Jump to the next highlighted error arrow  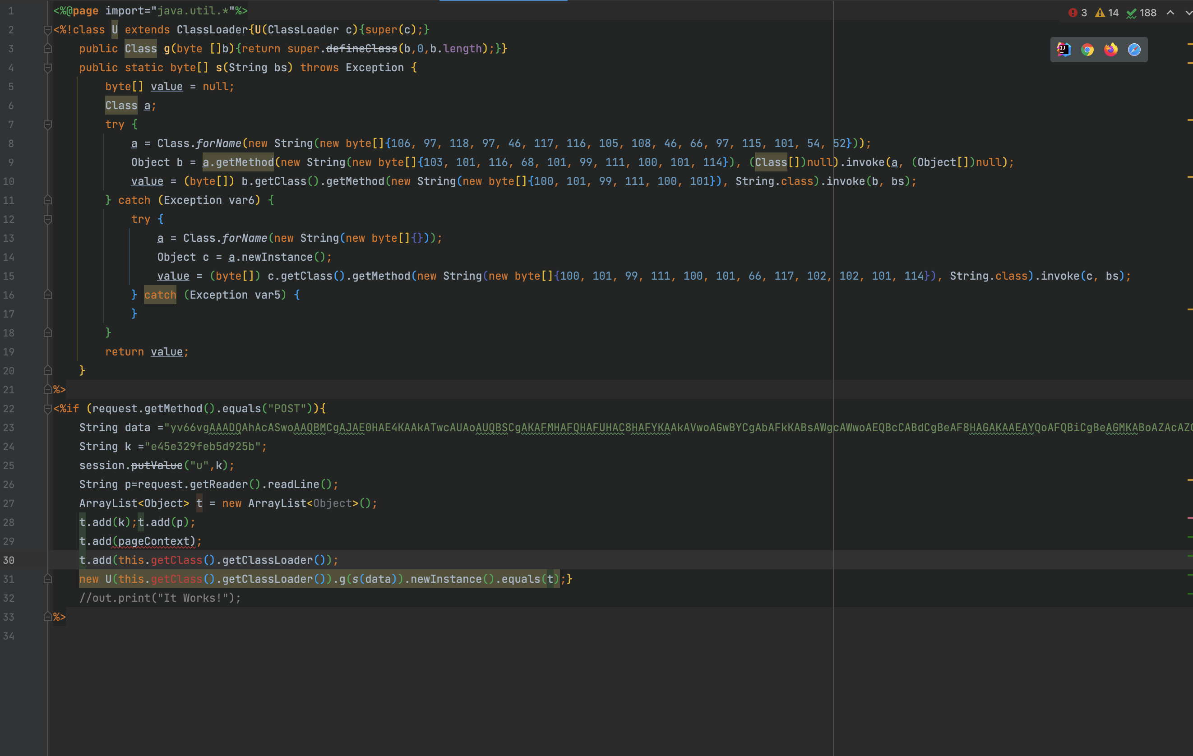[x=1188, y=13]
